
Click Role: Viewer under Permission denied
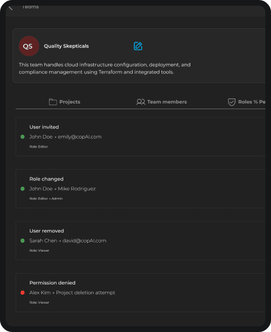click(40, 303)
